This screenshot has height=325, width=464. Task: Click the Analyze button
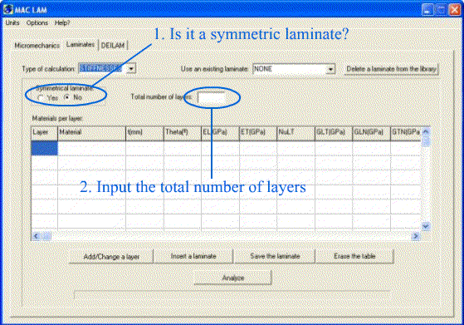(233, 278)
